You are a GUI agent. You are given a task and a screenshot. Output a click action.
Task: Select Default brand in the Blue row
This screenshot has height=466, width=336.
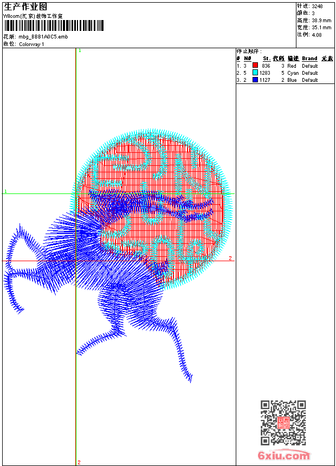(310, 80)
